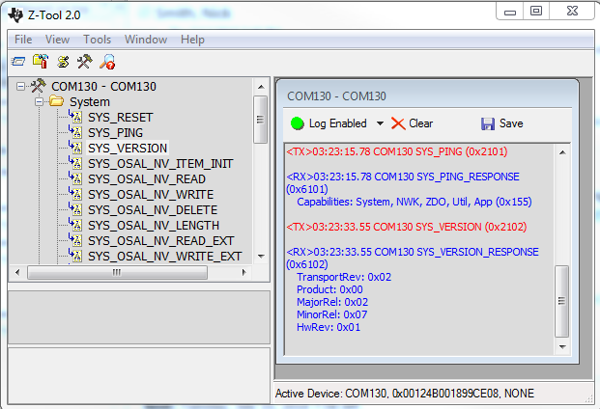This screenshot has width=600, height=409.
Task: Click the tree scroll right arrow
Action: pyautogui.click(x=244, y=272)
